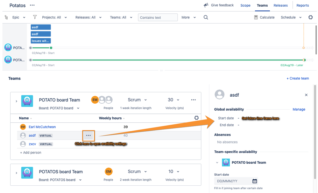
Task: Change velocity 10 dropdown
Action: click(x=173, y=171)
